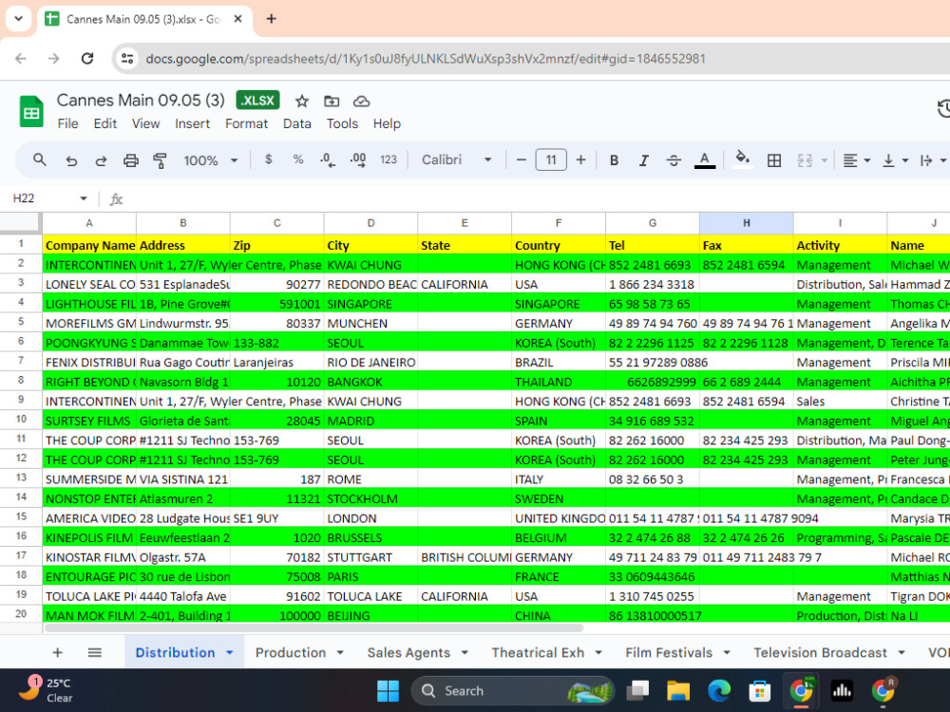Screen dimensions: 950x712
Task: Open horizontal align dropdown
Action: pyautogui.click(x=856, y=160)
